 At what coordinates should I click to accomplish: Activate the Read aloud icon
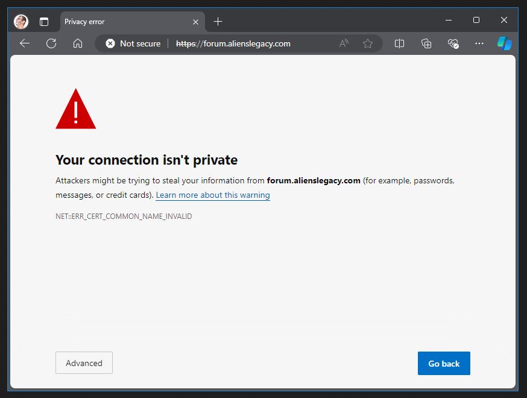point(344,43)
